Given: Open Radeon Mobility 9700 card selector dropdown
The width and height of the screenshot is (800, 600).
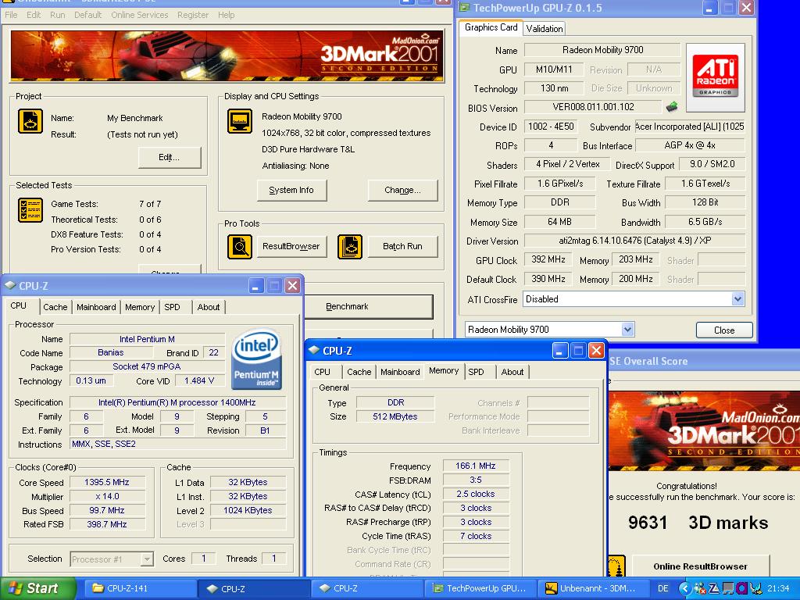Looking at the screenshot, I should (x=627, y=330).
